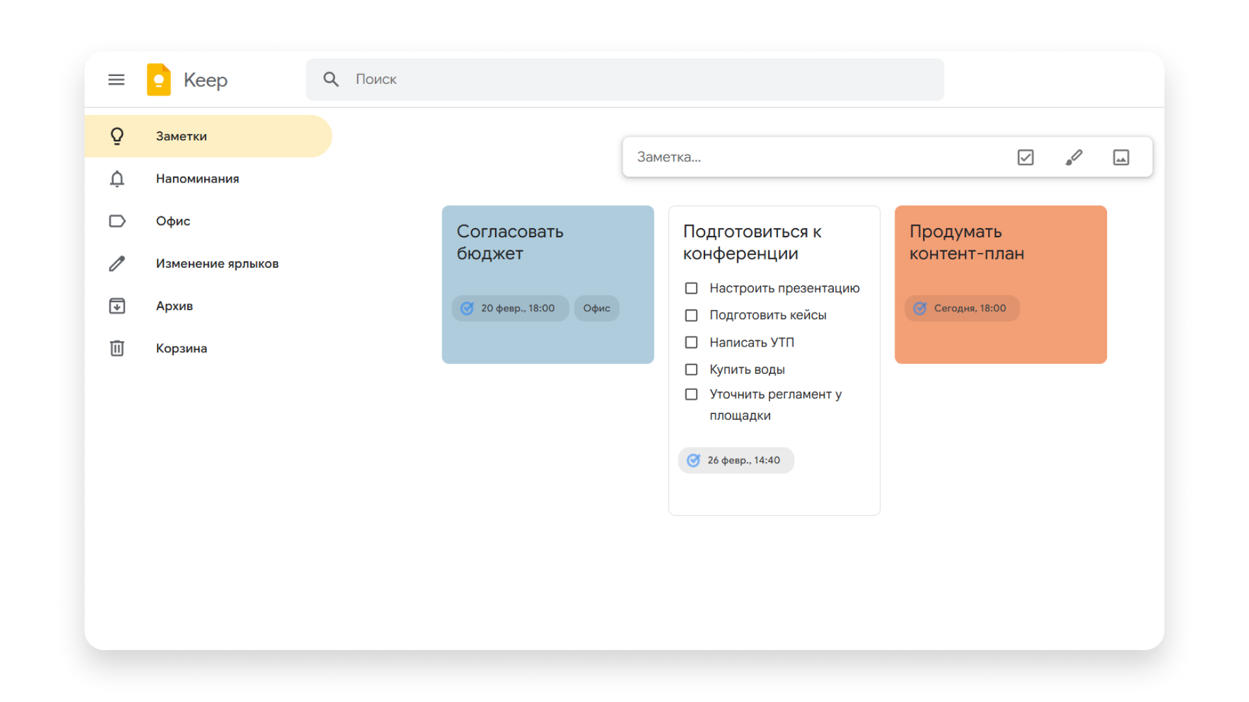Screen dimensions: 1249x702
Task: Click the 'Сегодня, 18:00' reminder chip
Action: tap(962, 308)
